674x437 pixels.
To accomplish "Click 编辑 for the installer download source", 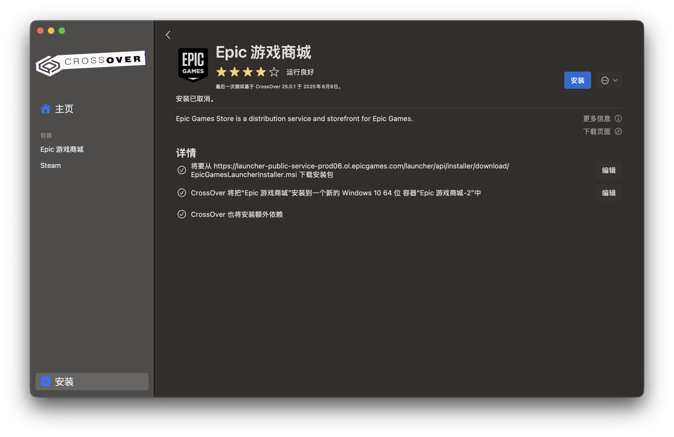I will pos(609,170).
